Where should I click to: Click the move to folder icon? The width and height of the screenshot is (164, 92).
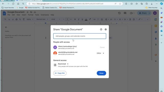[x=31, y=12]
